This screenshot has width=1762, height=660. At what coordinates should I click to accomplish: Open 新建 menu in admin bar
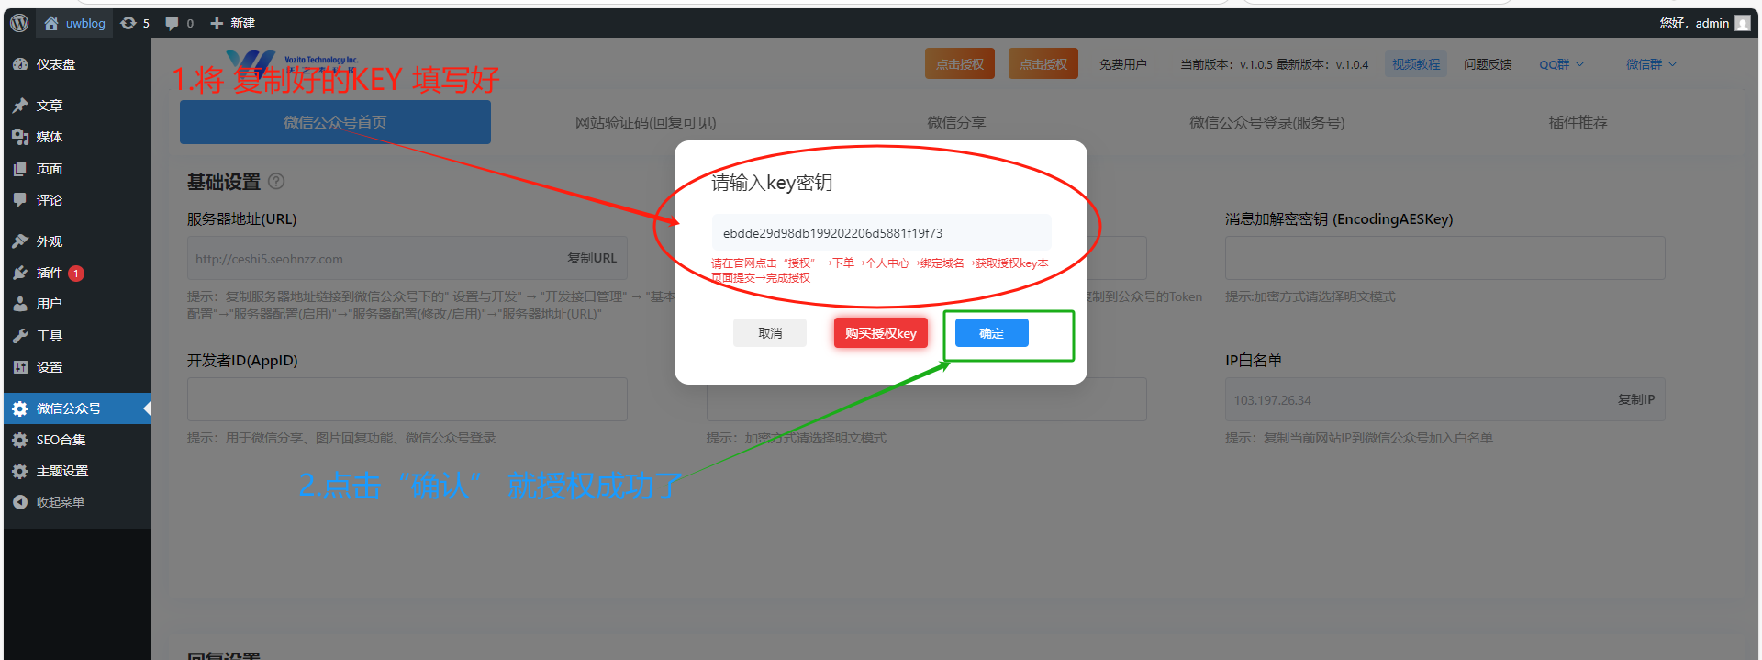(x=233, y=23)
